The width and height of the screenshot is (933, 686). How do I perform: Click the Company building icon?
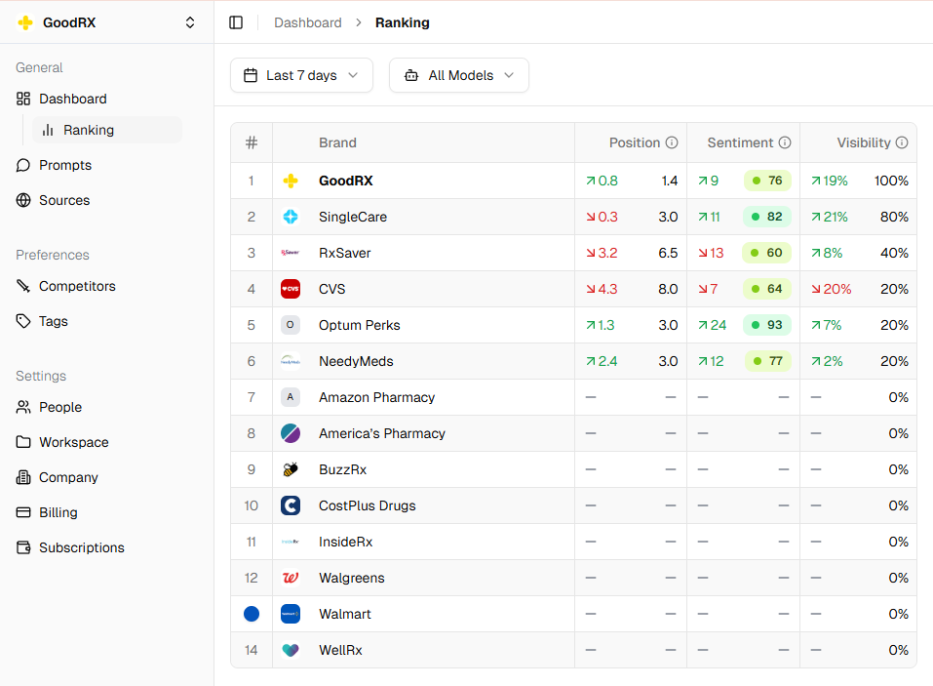pyautogui.click(x=23, y=477)
